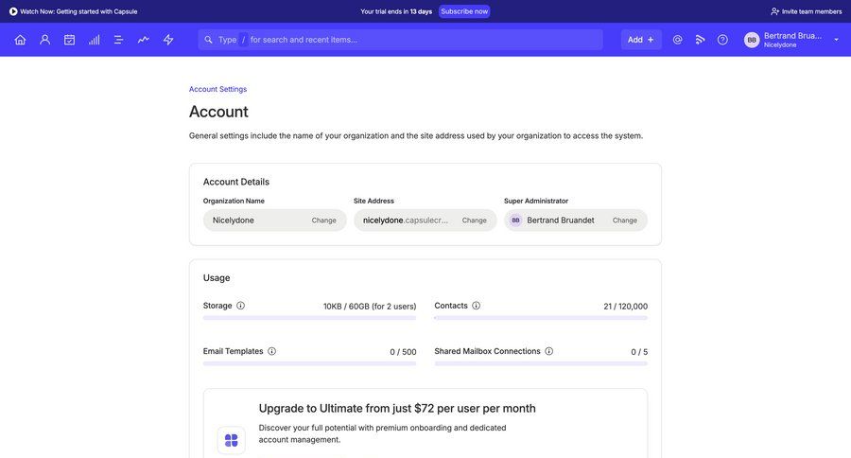This screenshot has height=458, width=851.
Task: Click Subscribe now in trial banner
Action: 464,11
